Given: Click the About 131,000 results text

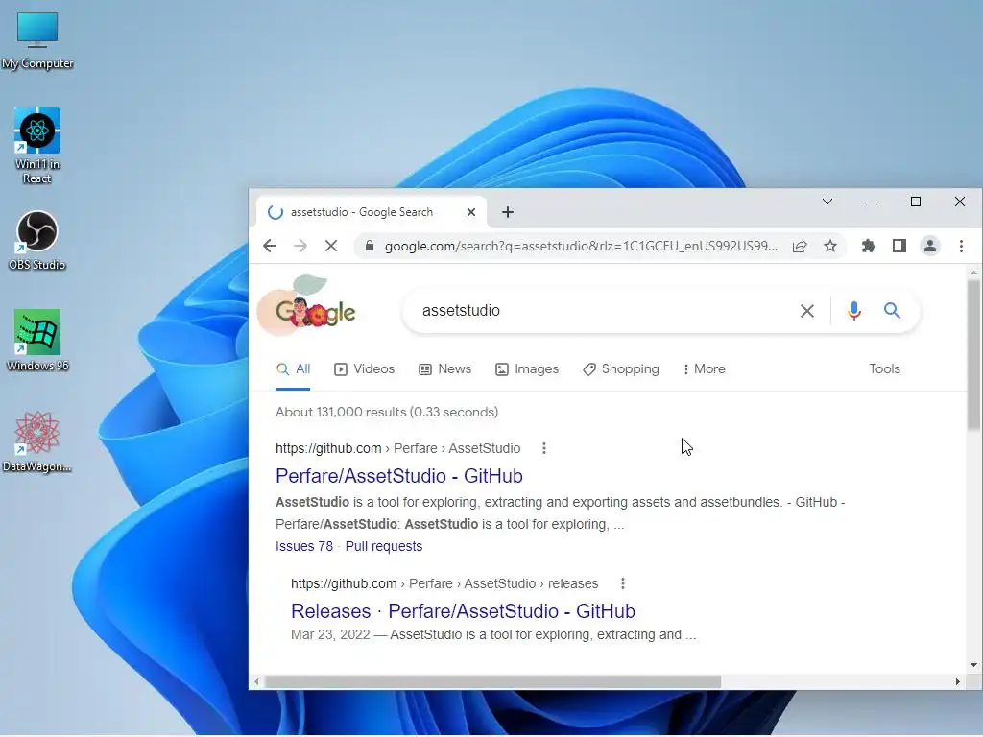Looking at the screenshot, I should [x=387, y=413].
